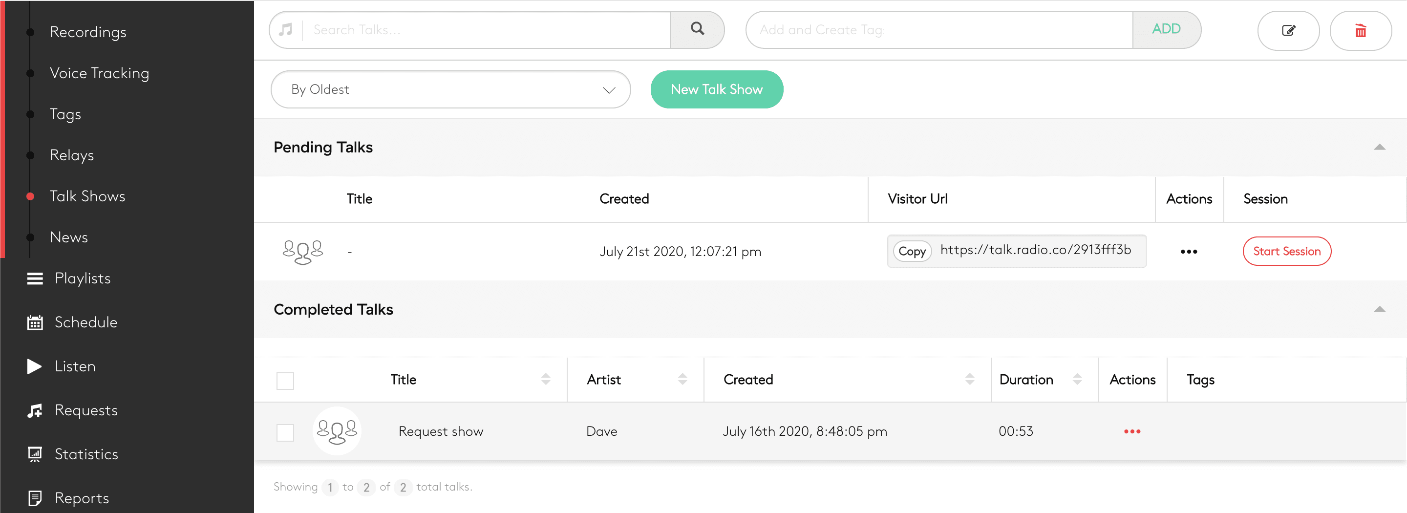Click the search magnifier icon button

pyautogui.click(x=697, y=29)
